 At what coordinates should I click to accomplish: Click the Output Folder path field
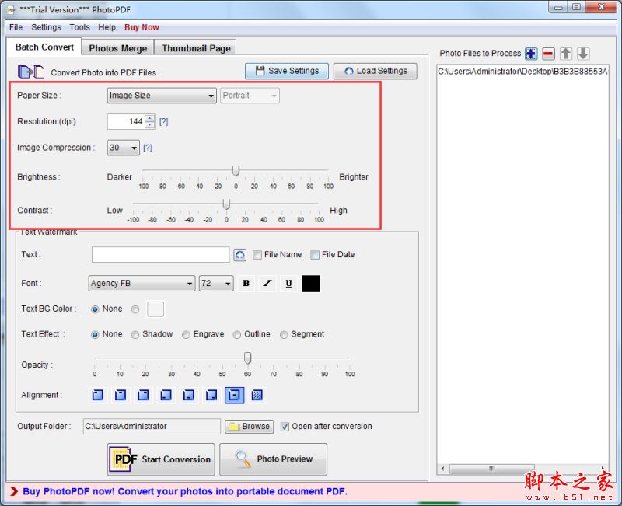[152, 427]
